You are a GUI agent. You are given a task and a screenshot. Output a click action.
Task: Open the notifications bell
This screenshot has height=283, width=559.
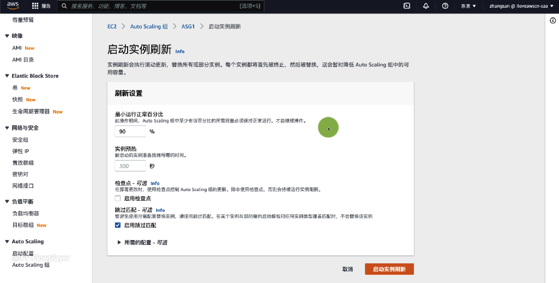(426, 6)
